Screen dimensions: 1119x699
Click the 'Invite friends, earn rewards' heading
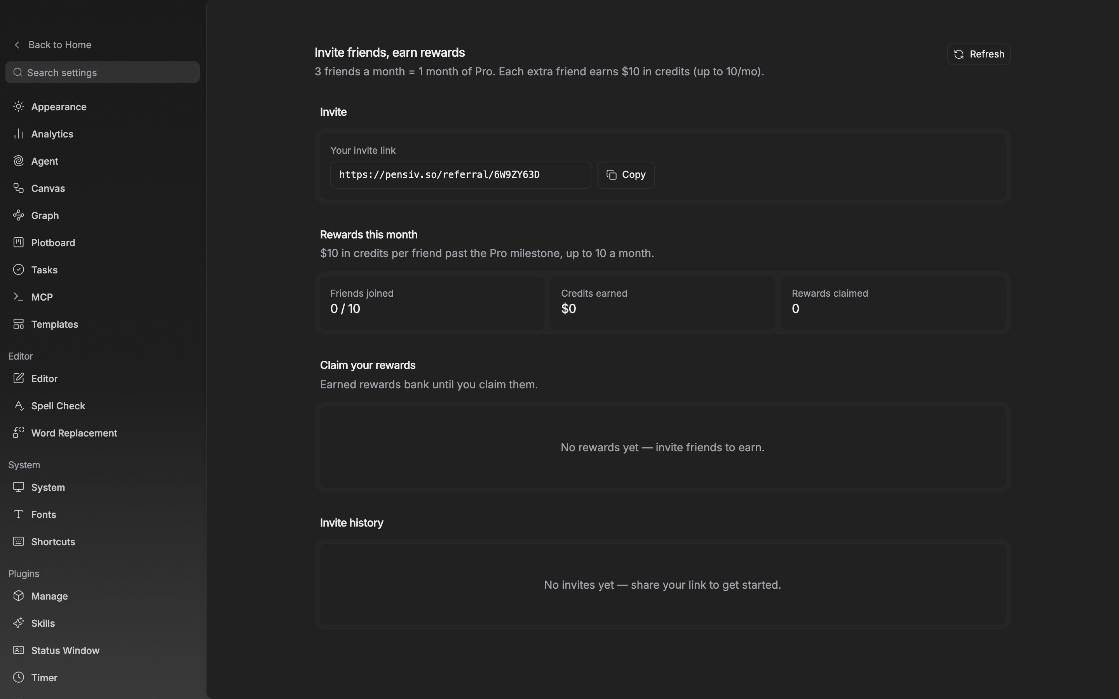pyautogui.click(x=390, y=53)
